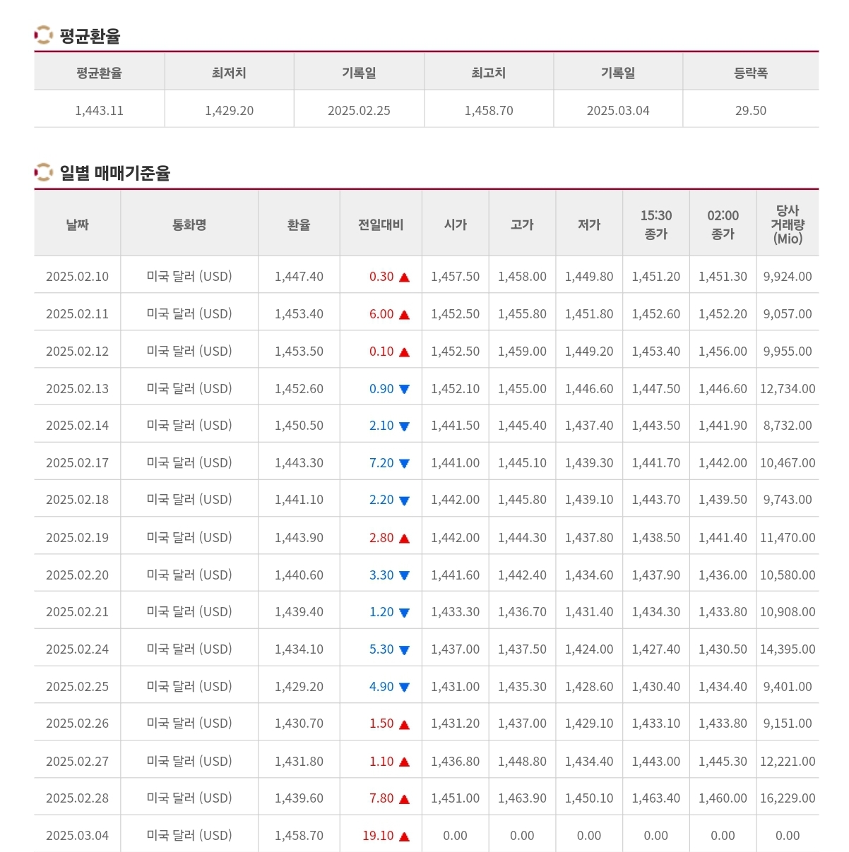Click the 저가 column header
This screenshot has height=852, width=849.
(589, 224)
